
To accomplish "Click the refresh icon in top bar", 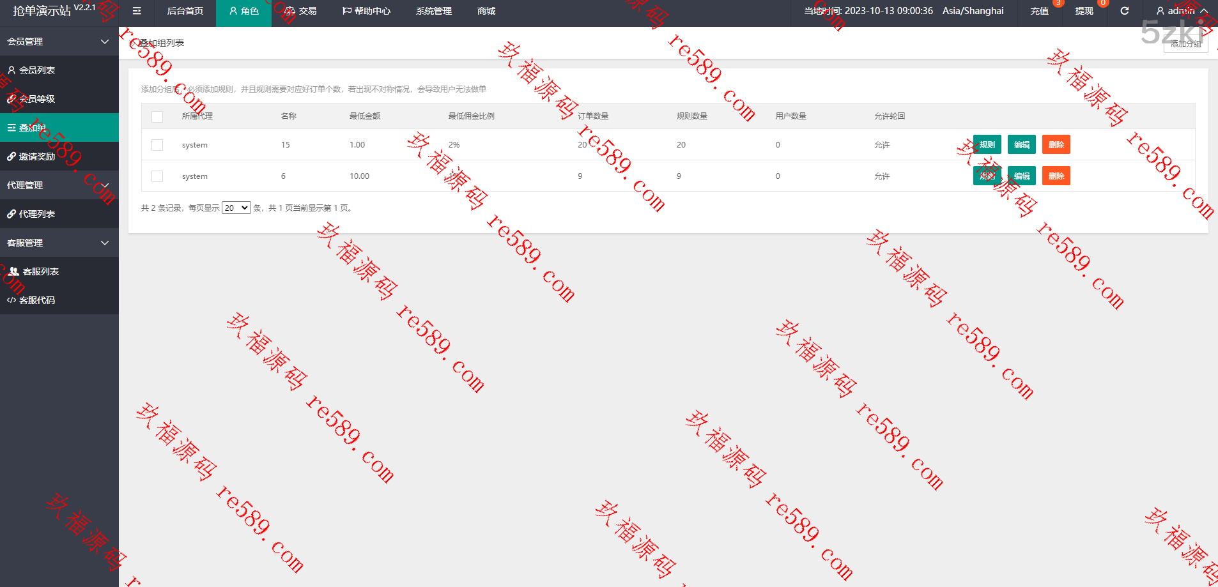I will click(x=1125, y=11).
